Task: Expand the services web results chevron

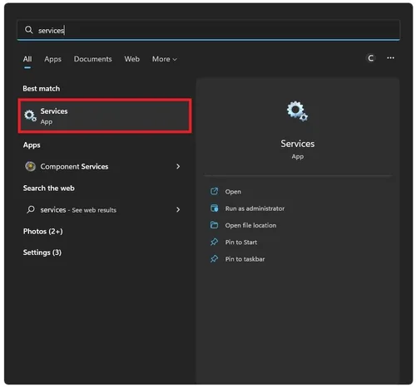Action: pyautogui.click(x=178, y=209)
